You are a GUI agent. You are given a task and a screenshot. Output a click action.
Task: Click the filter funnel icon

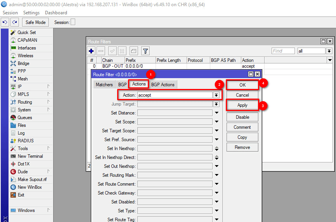click(x=145, y=51)
